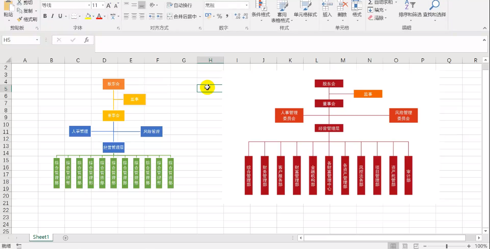
Task: Click the Insert Function fx button
Action: point(87,40)
